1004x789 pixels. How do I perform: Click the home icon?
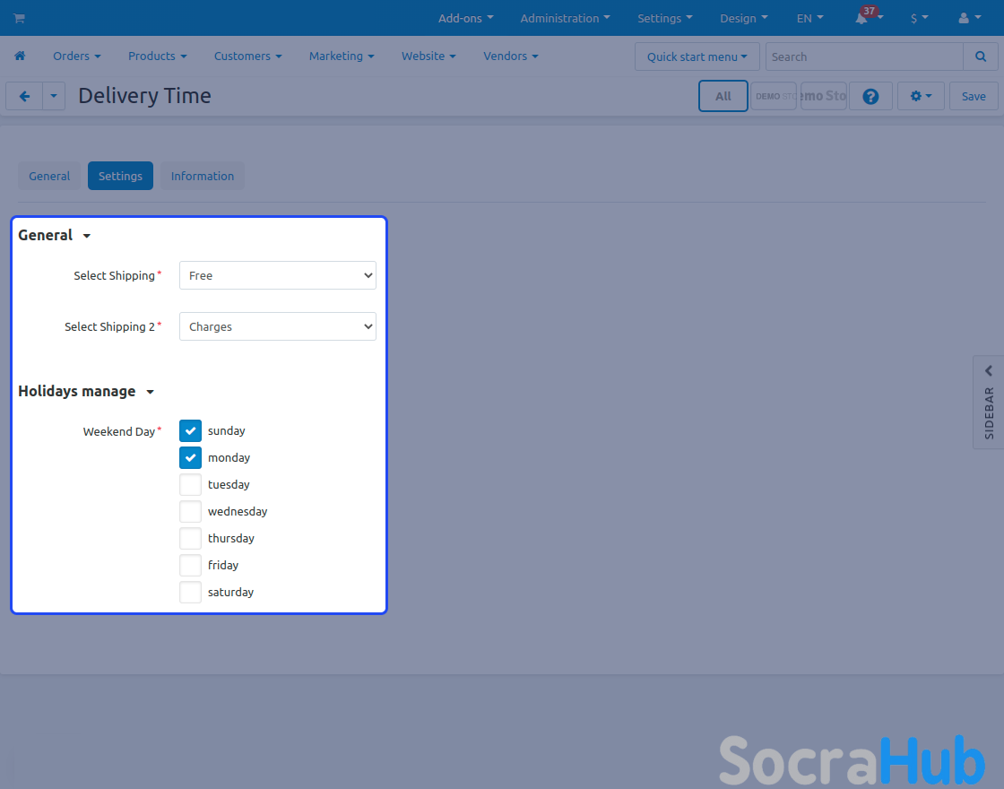(20, 56)
